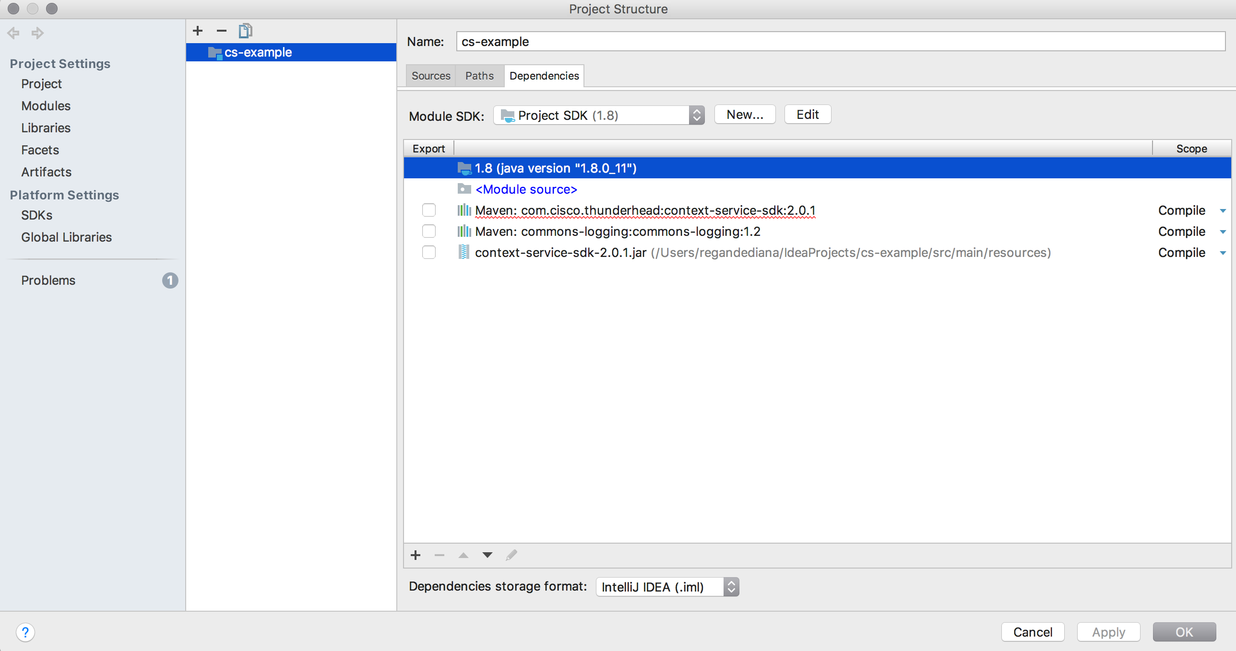Switch to the Sources tab
The width and height of the screenshot is (1236, 651).
coord(431,76)
